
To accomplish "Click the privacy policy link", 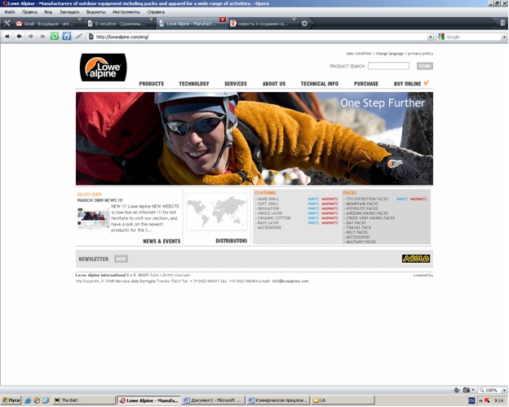I will point(420,54).
